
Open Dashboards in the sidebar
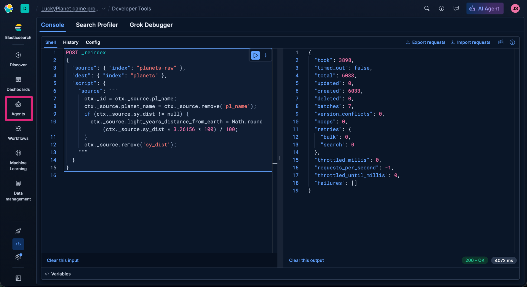click(x=18, y=84)
